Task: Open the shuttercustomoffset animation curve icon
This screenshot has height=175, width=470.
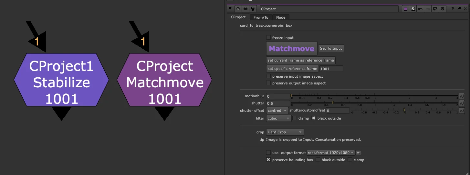Action: [462, 111]
